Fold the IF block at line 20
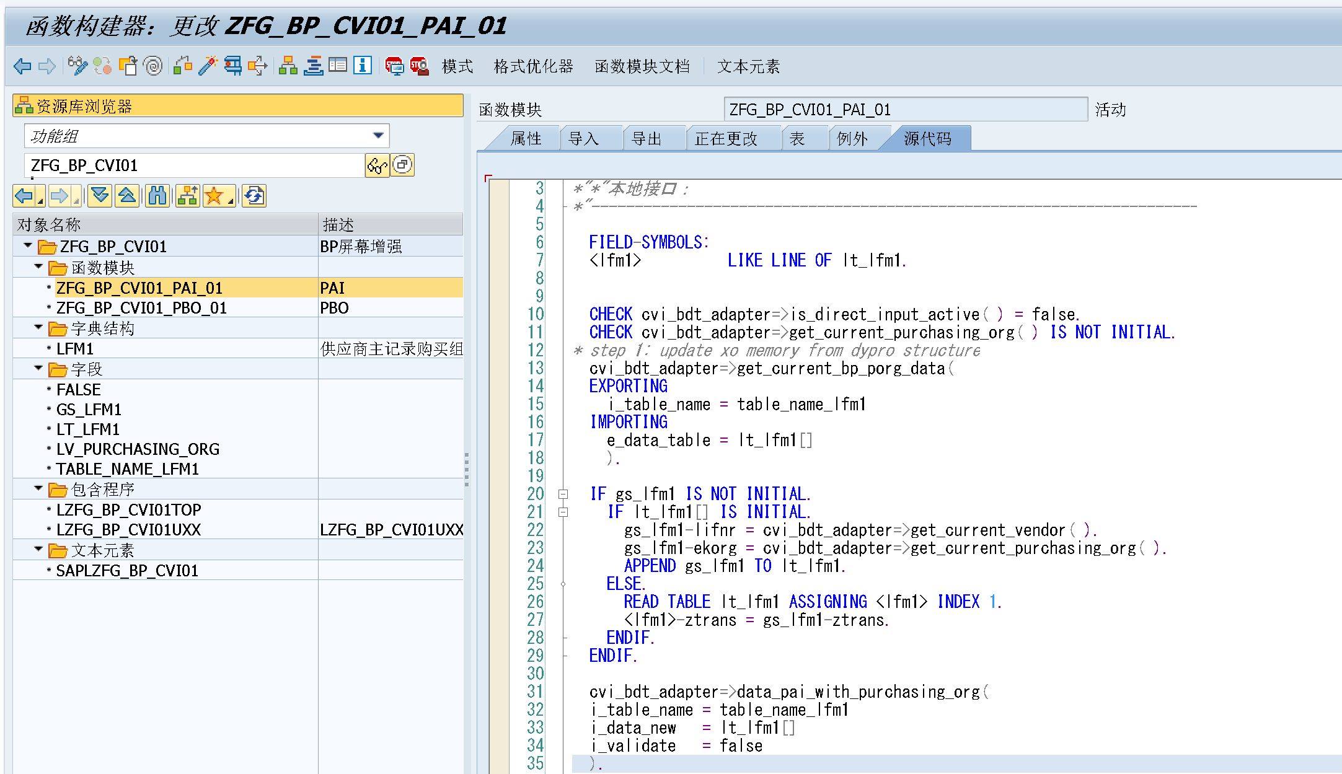This screenshot has width=1342, height=774. [x=563, y=495]
